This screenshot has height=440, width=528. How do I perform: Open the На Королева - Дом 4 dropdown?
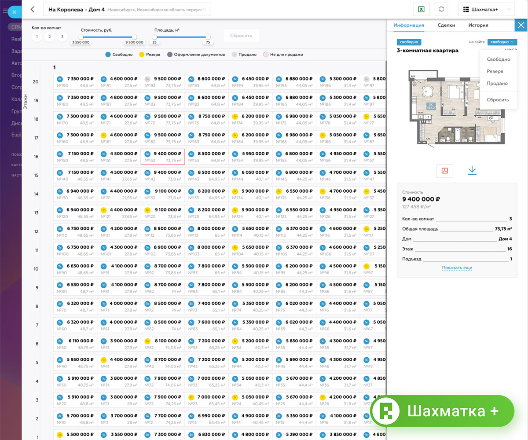(x=127, y=10)
